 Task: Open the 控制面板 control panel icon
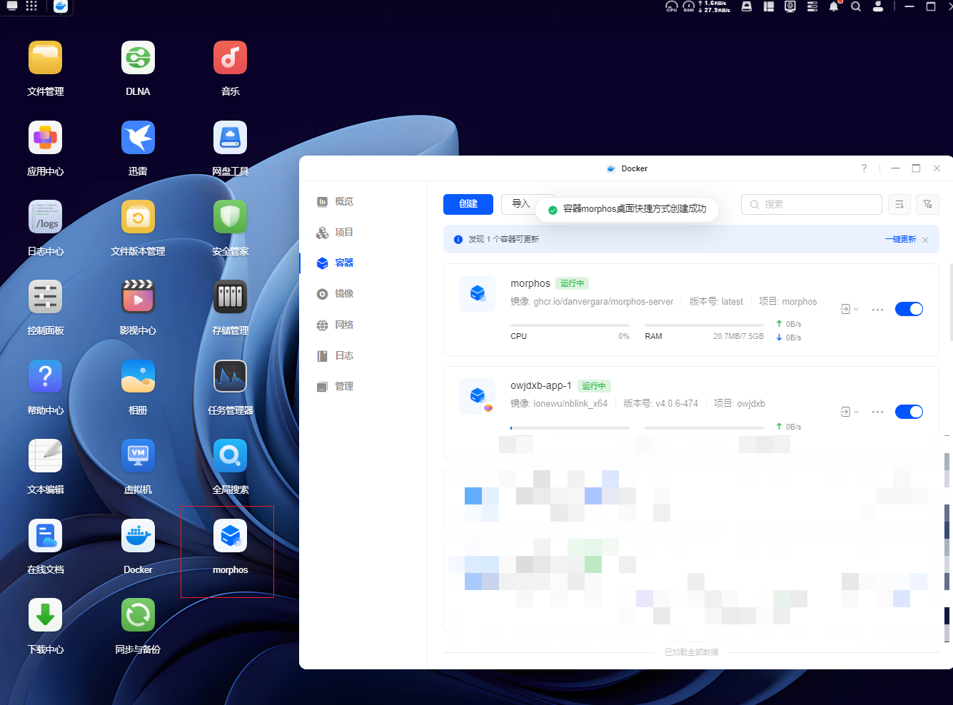click(45, 297)
